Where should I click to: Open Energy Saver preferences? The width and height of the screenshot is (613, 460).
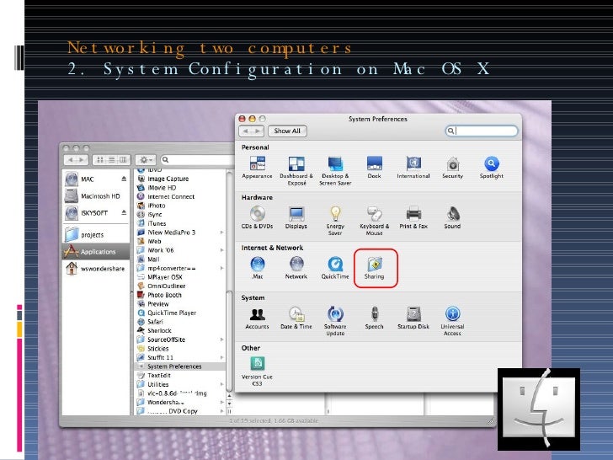coord(335,221)
